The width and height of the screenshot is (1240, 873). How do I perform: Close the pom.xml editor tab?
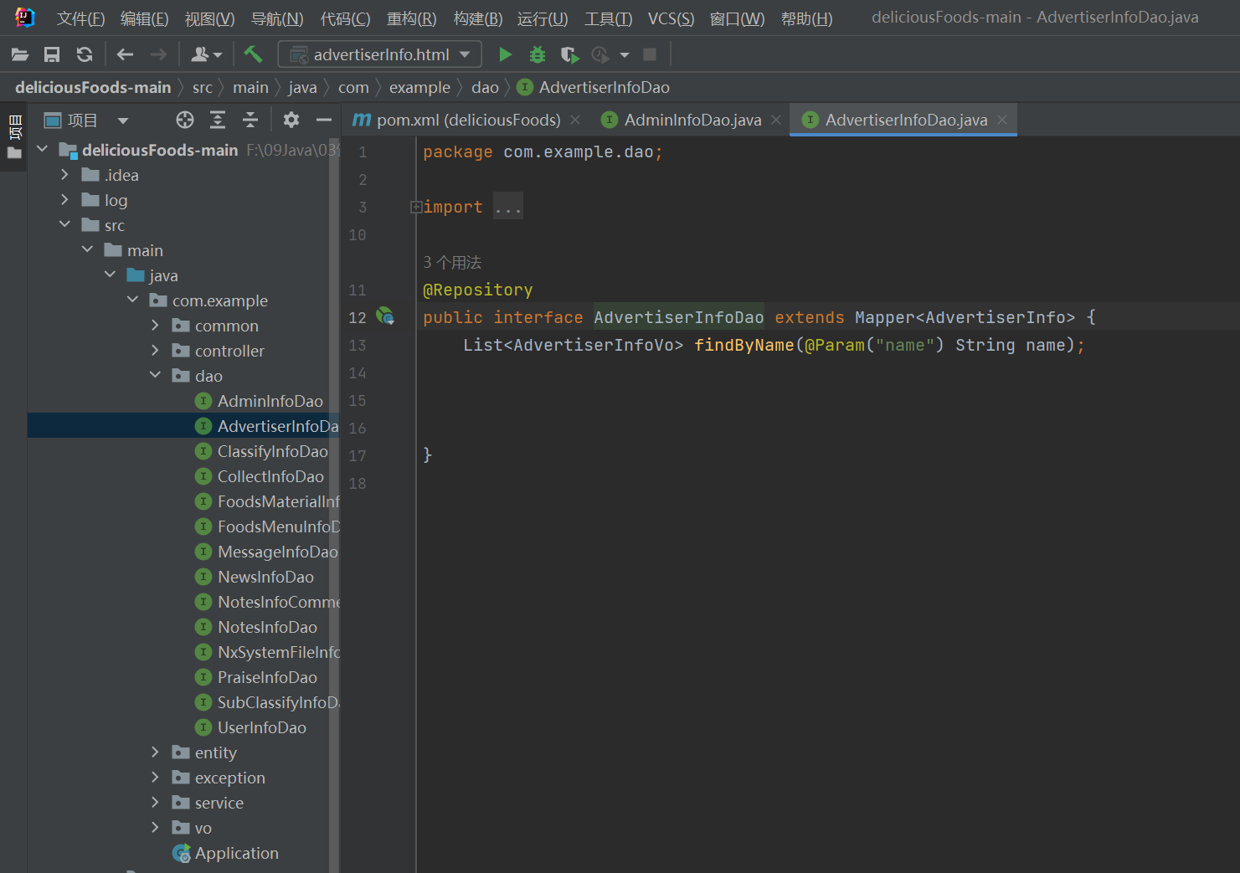tap(575, 120)
